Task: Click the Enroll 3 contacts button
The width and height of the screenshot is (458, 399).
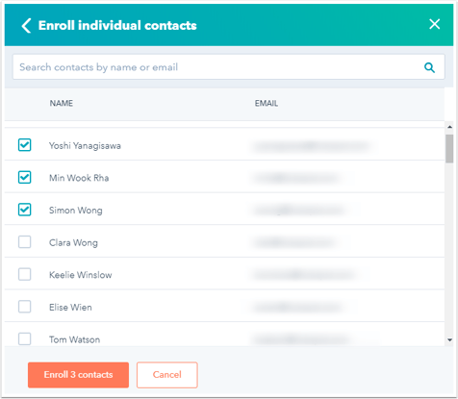Action: coord(78,375)
